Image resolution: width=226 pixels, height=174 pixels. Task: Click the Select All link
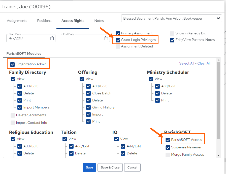click(x=186, y=63)
